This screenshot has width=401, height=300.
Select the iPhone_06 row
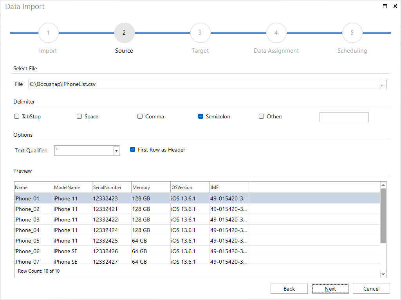(197, 251)
